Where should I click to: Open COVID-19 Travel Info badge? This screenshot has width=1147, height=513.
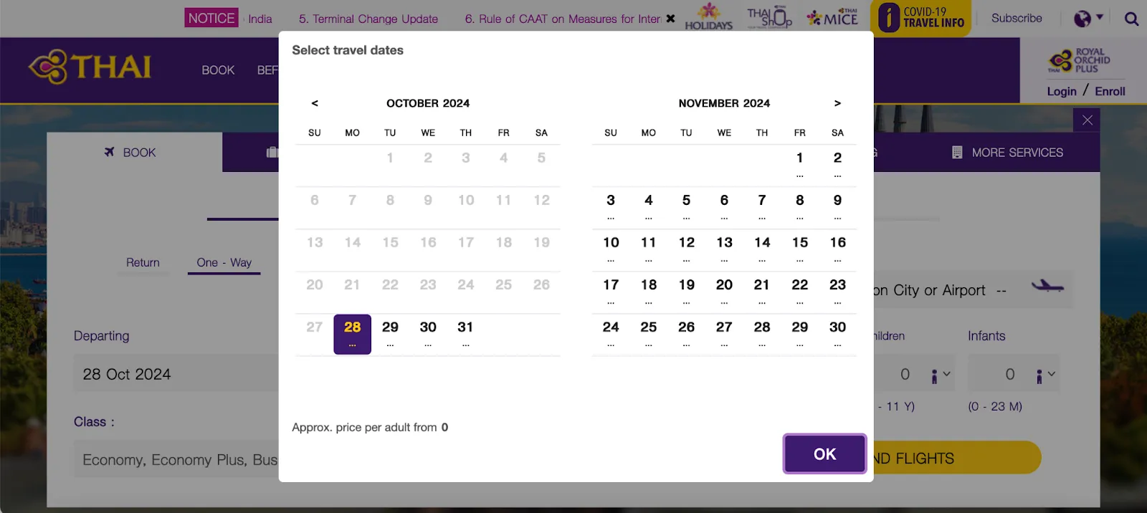pos(922,18)
